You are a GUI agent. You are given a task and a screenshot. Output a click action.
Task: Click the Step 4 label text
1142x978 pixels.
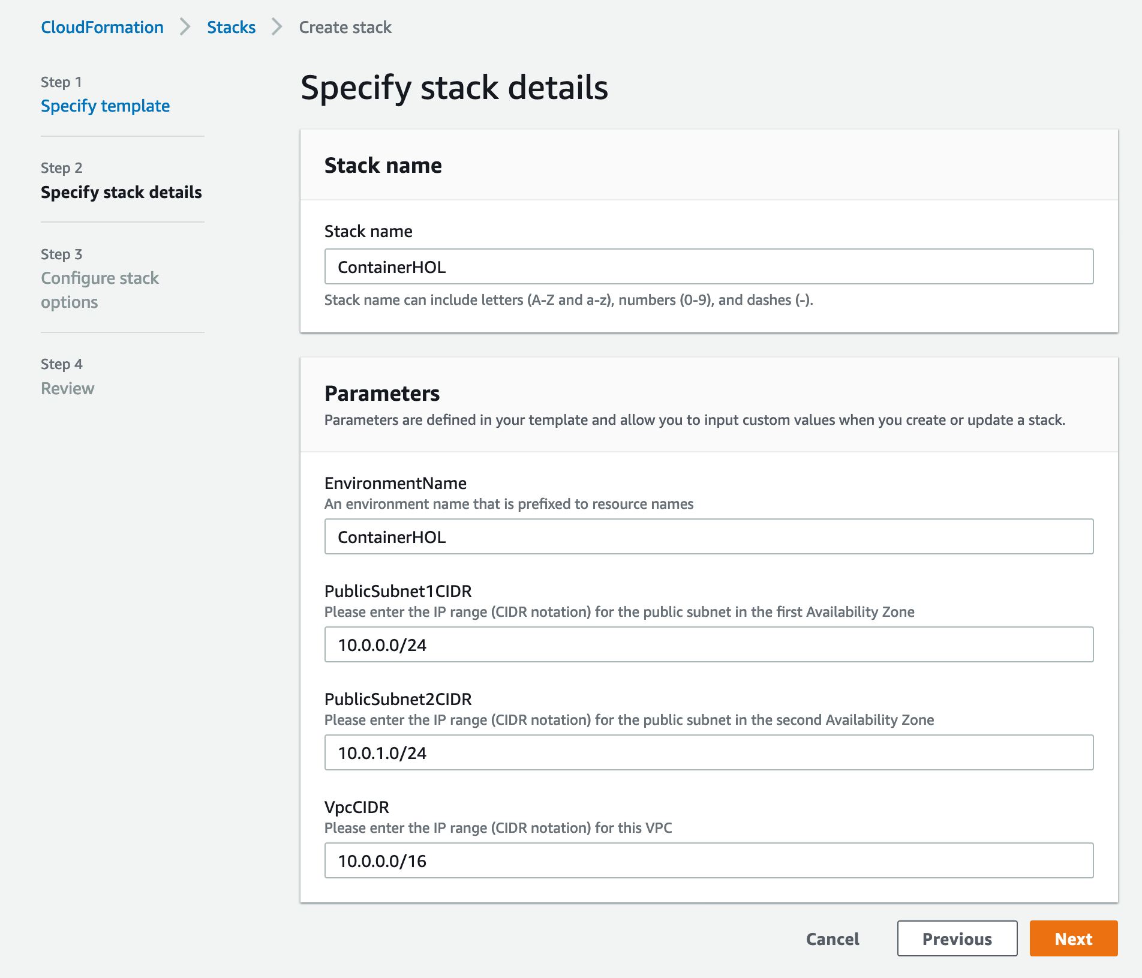(62, 364)
